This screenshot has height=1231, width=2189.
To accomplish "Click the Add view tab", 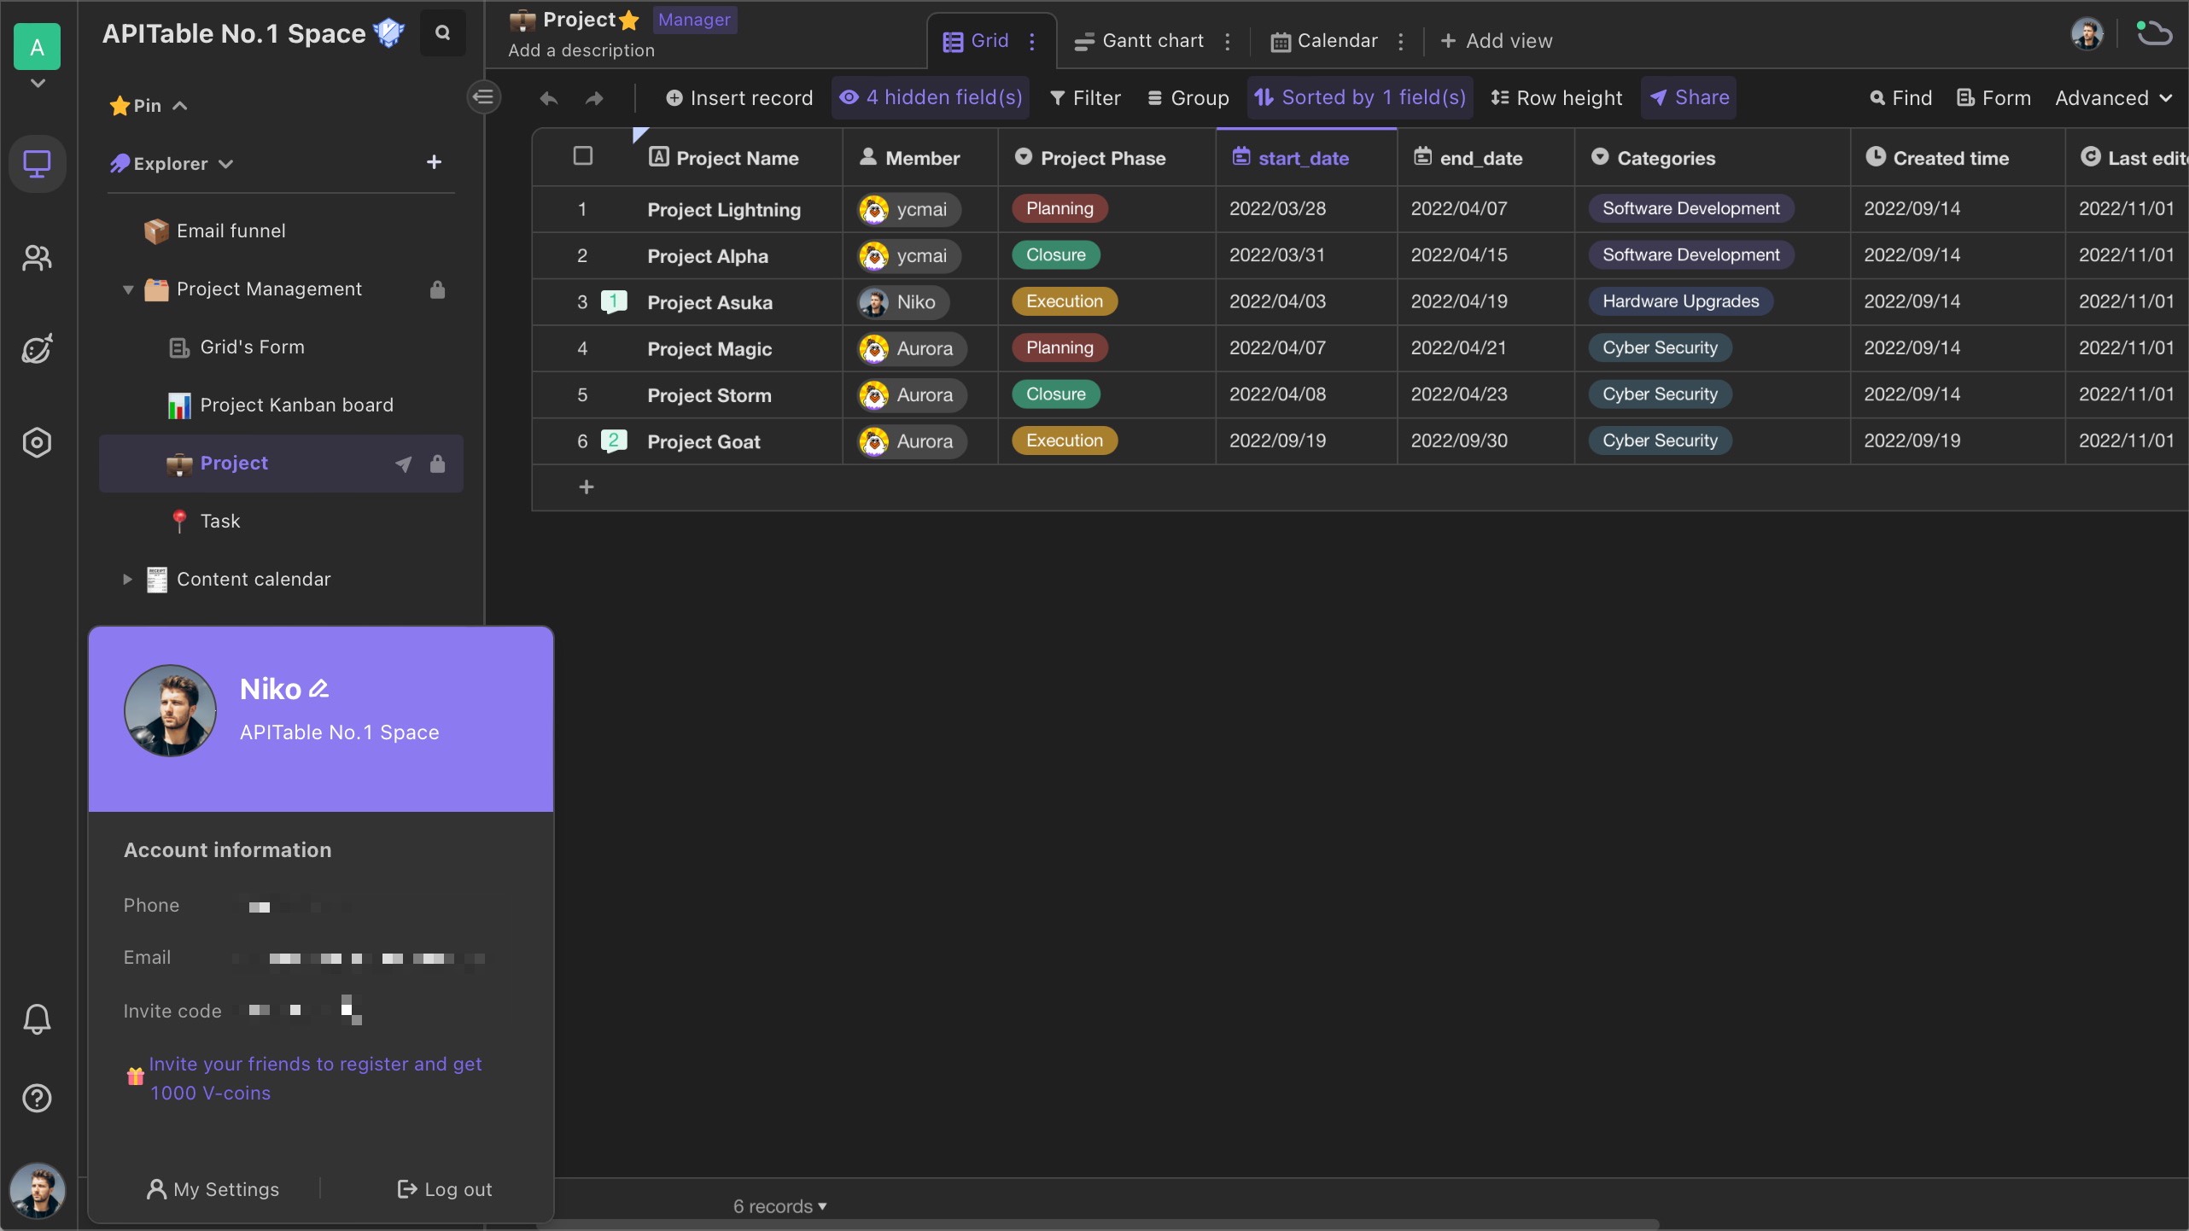I will click(1493, 41).
